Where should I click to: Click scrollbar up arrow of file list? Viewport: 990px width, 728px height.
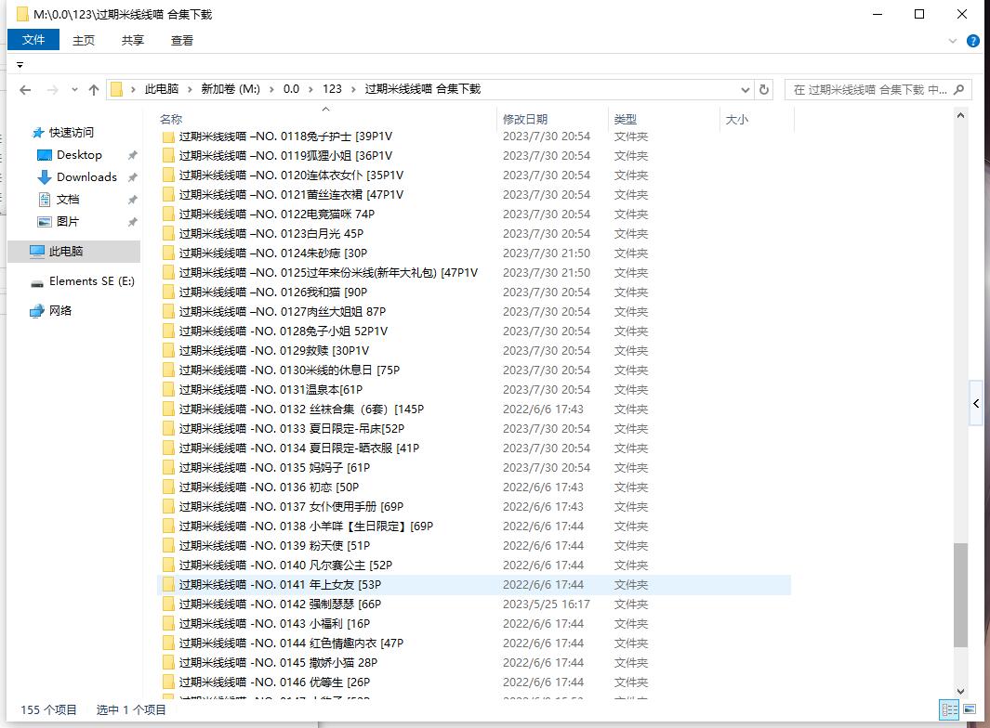[x=960, y=116]
